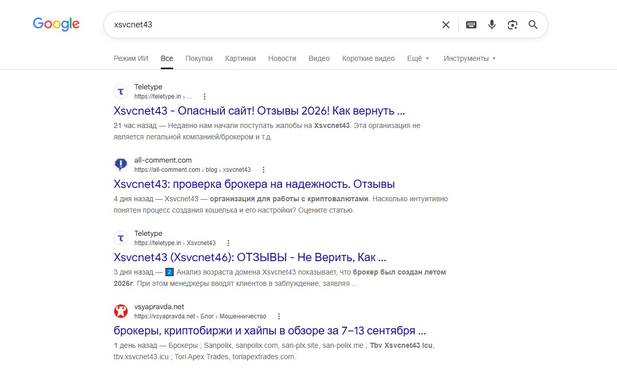
Task: Click the Google logo
Action: [56, 24]
